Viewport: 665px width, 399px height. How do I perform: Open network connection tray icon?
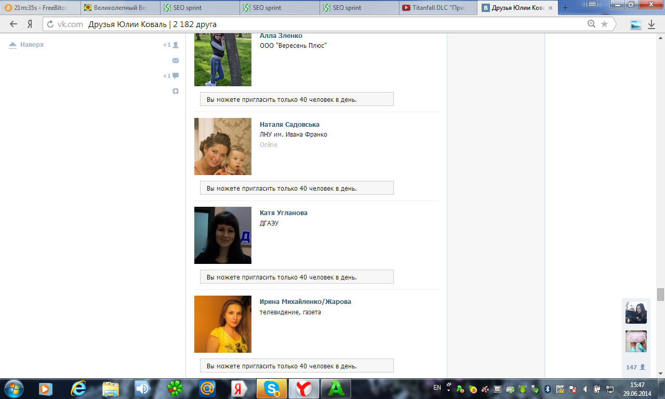coord(609,389)
